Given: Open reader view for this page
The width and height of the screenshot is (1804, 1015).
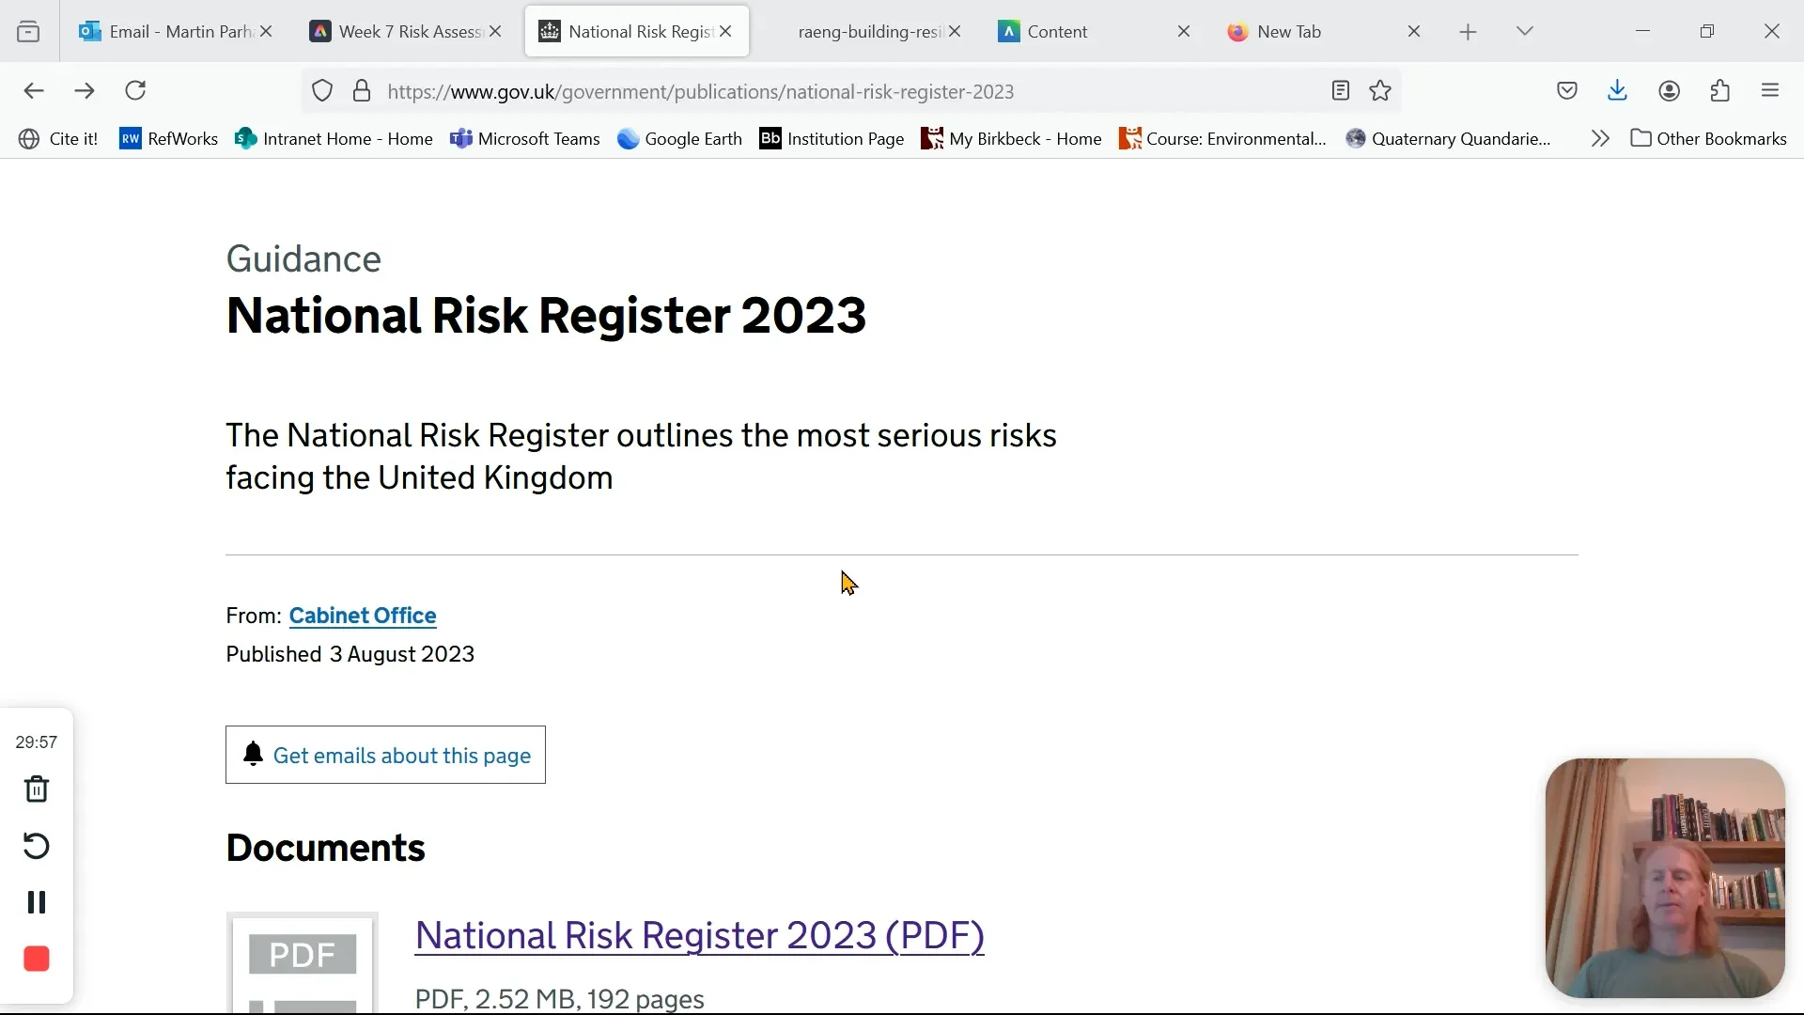Looking at the screenshot, I should coord(1341,90).
